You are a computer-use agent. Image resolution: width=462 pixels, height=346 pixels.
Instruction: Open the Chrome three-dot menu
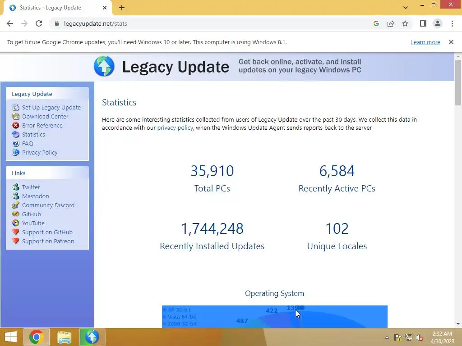pos(452,23)
